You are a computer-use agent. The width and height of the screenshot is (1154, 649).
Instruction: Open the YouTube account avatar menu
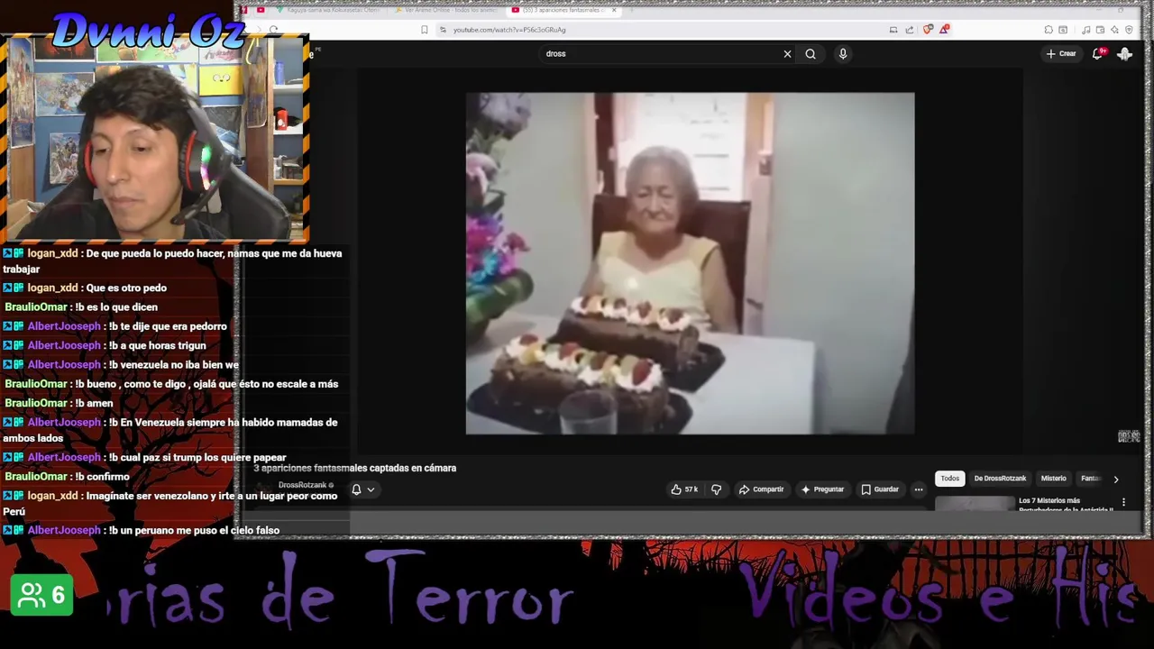[1124, 54]
